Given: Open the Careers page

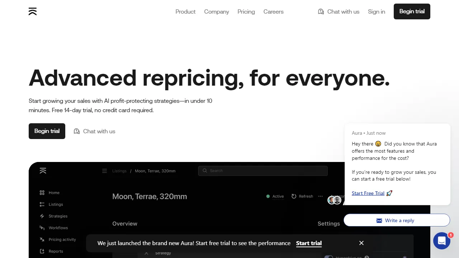Looking at the screenshot, I should coord(273,11).
